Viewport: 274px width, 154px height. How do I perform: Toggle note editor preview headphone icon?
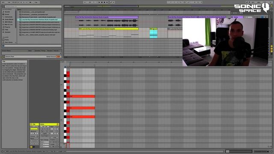[x=65, y=67]
